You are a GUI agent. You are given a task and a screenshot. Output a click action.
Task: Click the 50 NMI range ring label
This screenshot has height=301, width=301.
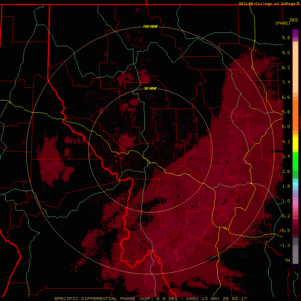coord(150,88)
